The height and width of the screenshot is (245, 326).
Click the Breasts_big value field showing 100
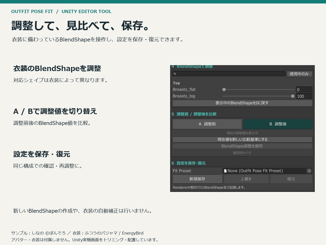coord(304,96)
